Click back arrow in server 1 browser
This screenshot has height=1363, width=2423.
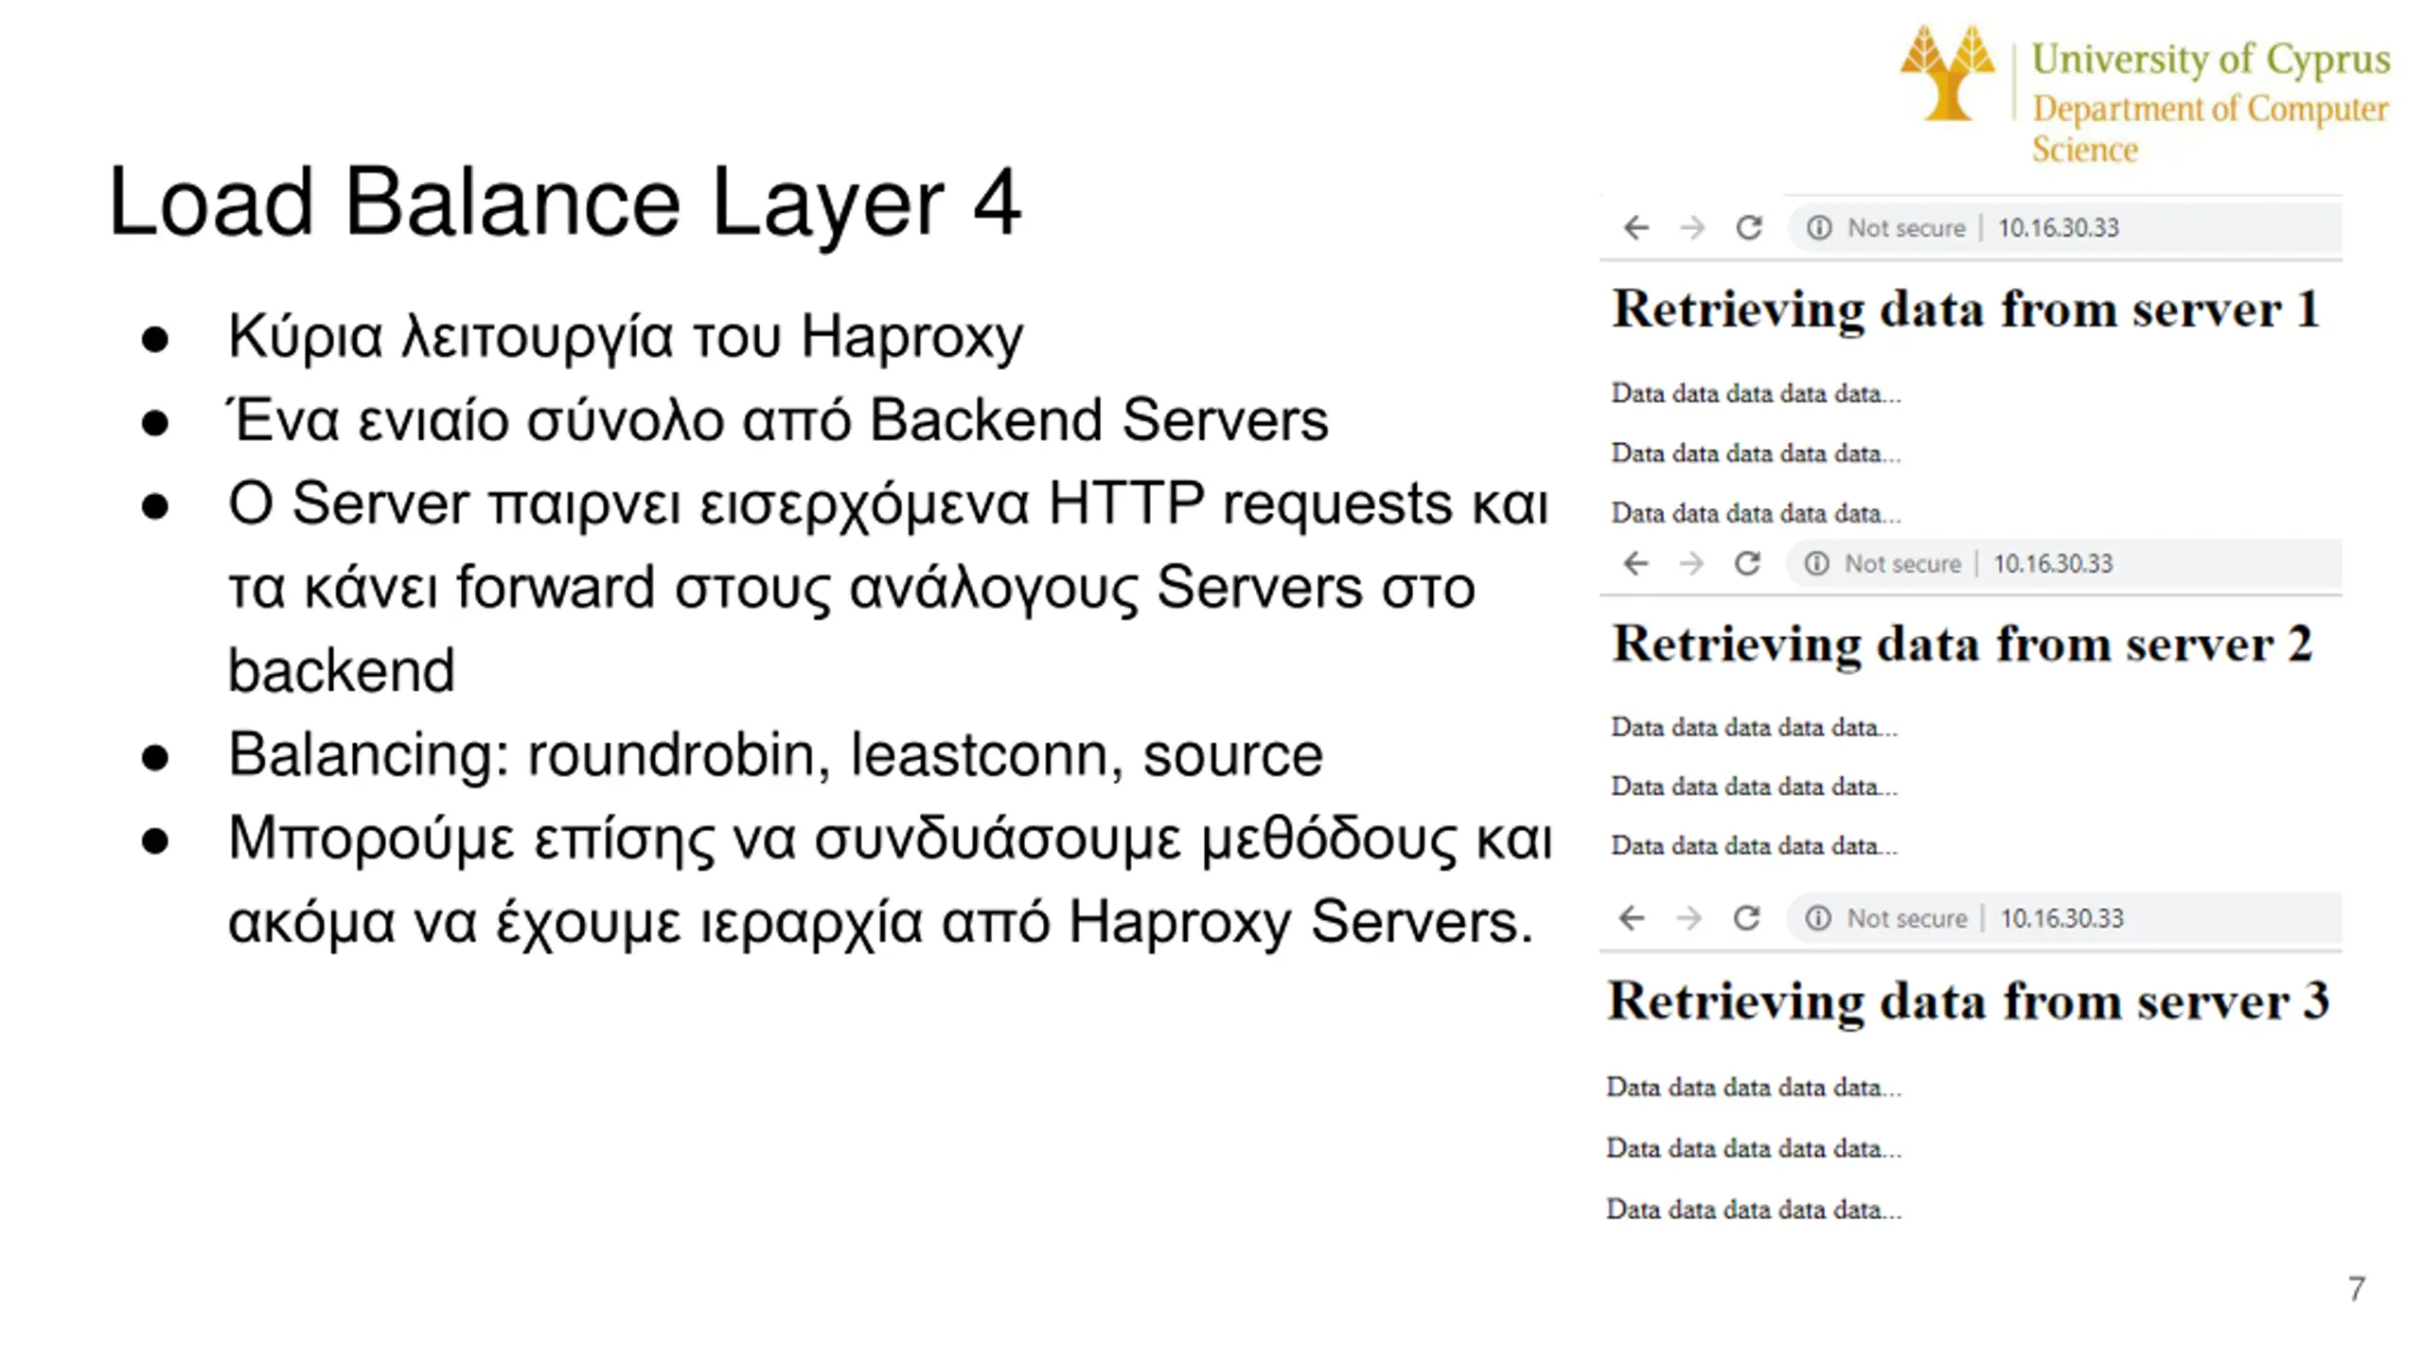pyautogui.click(x=1636, y=228)
